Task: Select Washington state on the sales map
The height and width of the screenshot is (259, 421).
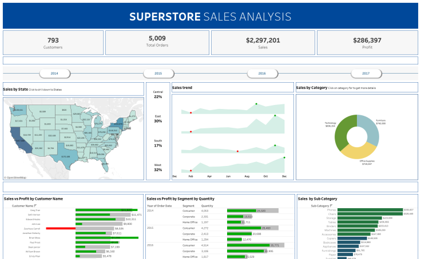Action: (18, 110)
